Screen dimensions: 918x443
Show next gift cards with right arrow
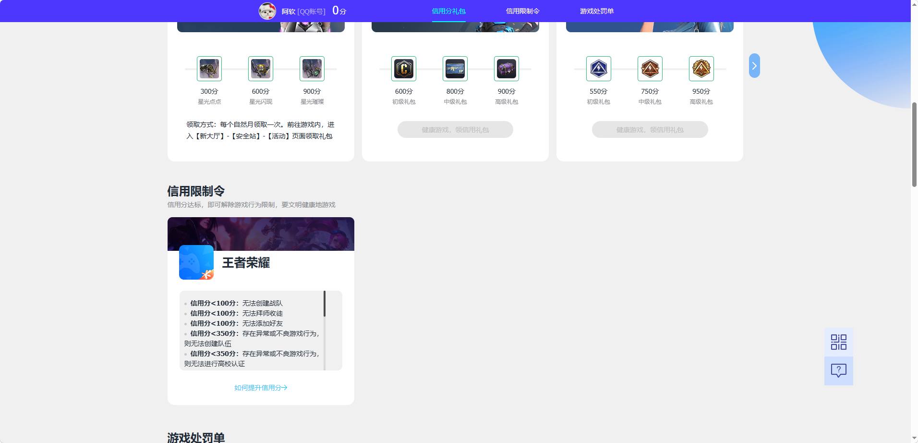(x=754, y=66)
